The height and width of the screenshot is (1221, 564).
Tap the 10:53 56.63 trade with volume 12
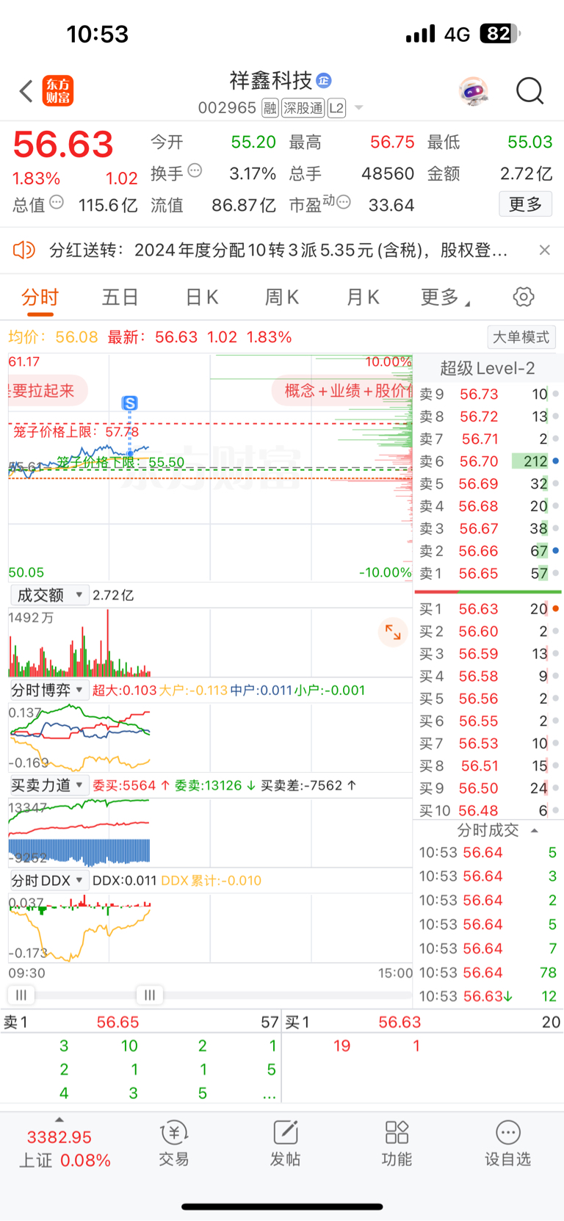coord(488,996)
